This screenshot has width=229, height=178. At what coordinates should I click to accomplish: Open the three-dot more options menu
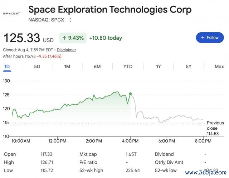pyautogui.click(x=70, y=20)
